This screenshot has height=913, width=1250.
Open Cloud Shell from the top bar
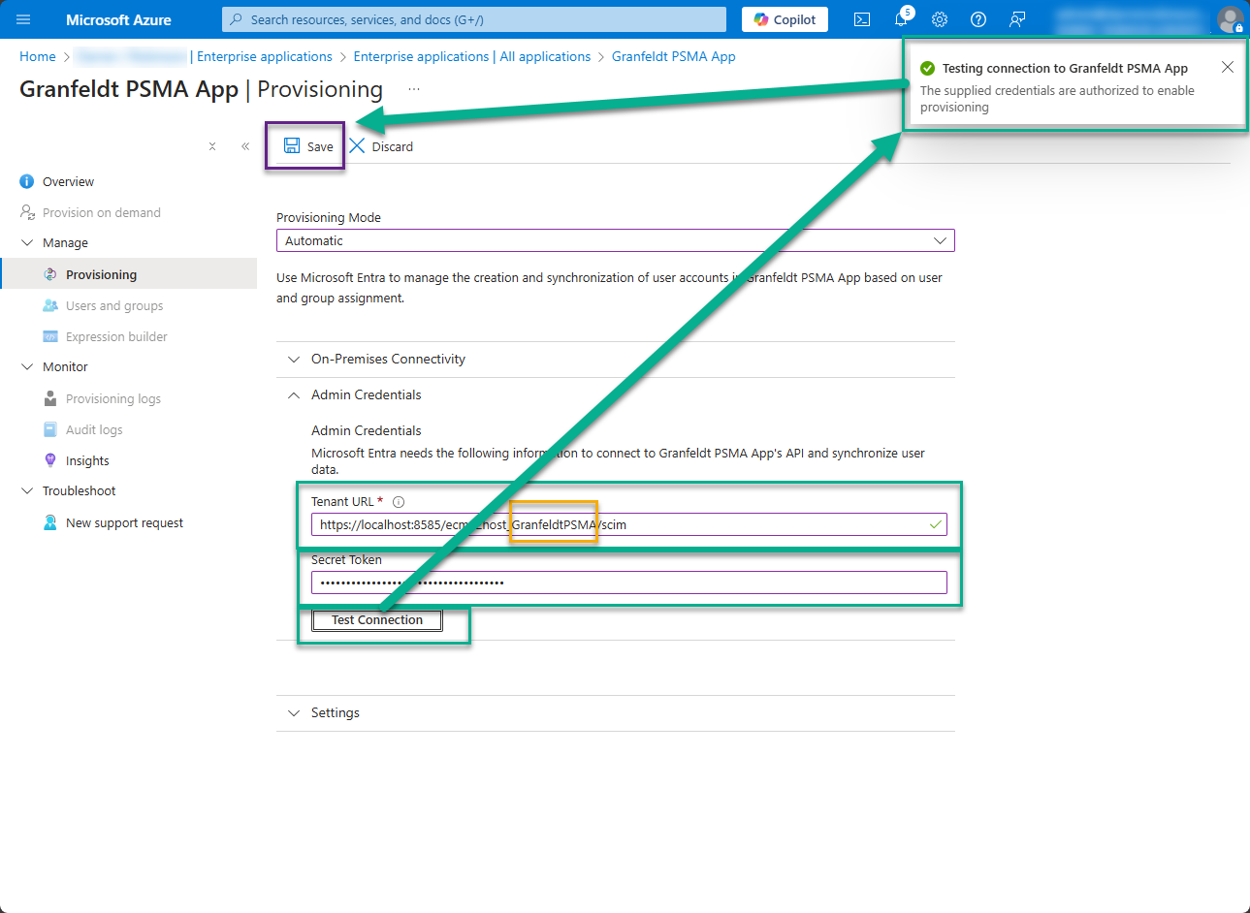[x=862, y=19]
